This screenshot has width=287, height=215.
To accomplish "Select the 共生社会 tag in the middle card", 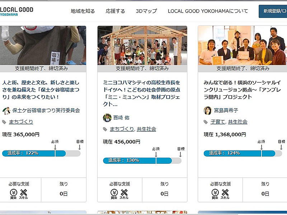I will [x=146, y=129].
